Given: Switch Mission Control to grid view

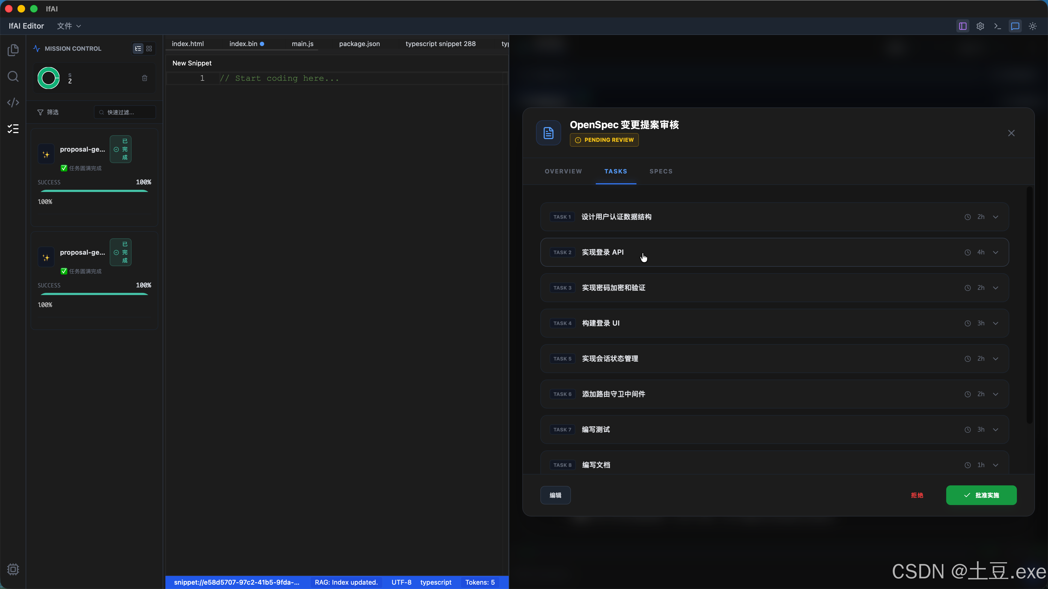Looking at the screenshot, I should click(149, 48).
